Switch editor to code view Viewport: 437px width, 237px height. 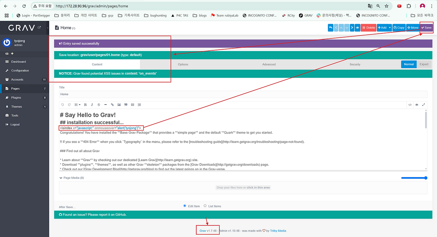pos(410,105)
